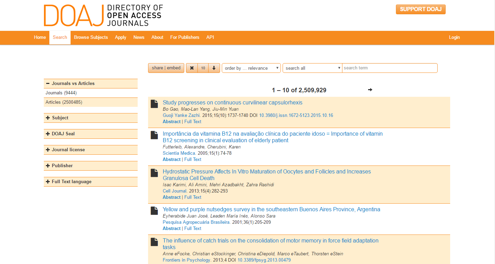Screen dimensions: 495x264
Task: Open Hydrostatic Pressure Affects In Vitro article
Action: pyautogui.click(x=267, y=175)
